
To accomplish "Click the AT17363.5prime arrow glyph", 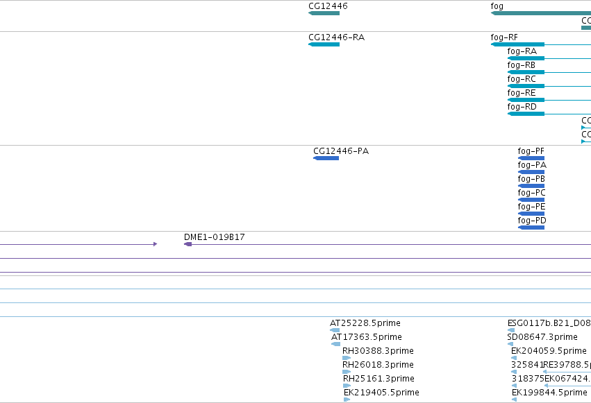I will tap(336, 344).
